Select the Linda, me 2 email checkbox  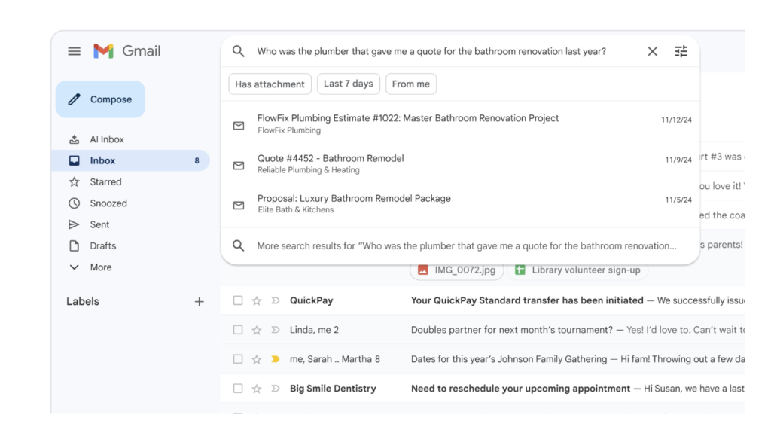pyautogui.click(x=238, y=330)
